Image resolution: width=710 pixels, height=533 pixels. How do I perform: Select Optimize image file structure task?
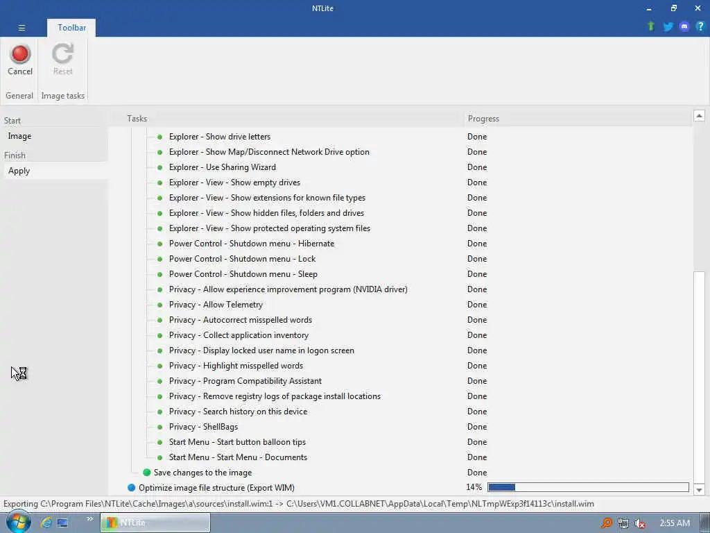pos(216,488)
